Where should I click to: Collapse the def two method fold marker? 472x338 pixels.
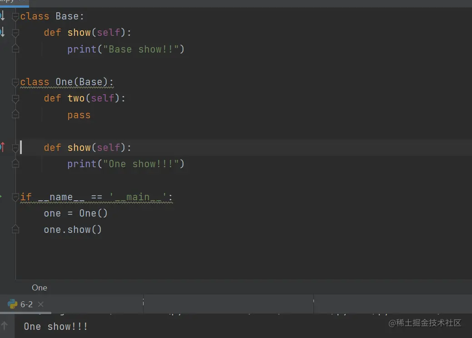[x=15, y=98]
